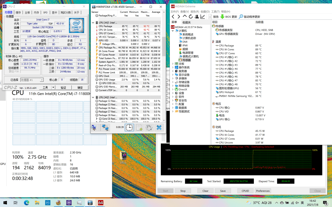The image size is (332, 207).
Task: Open Task View from the taskbar
Action: click(x=15, y=203)
